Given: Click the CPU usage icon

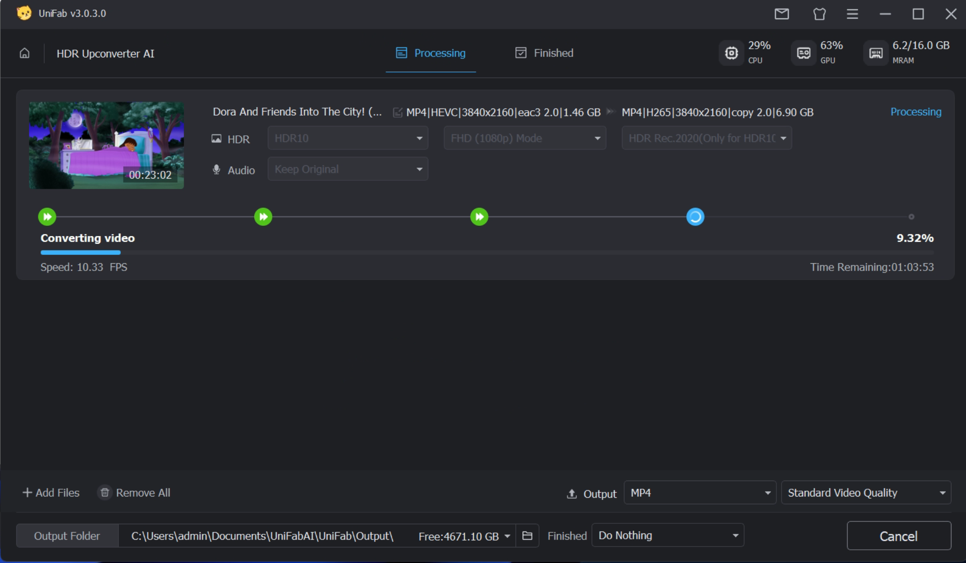Looking at the screenshot, I should tap(731, 53).
